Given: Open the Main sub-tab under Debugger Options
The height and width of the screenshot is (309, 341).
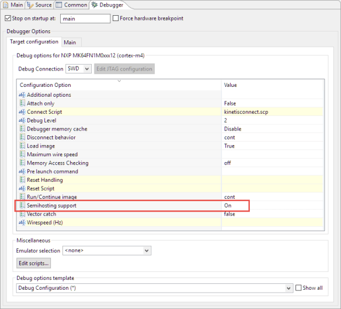Looking at the screenshot, I should click(x=70, y=43).
